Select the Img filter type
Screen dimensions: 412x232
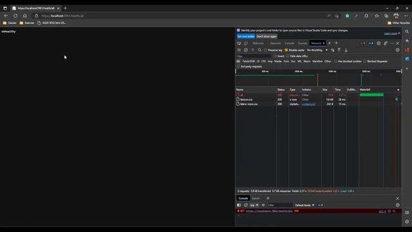click(x=270, y=61)
